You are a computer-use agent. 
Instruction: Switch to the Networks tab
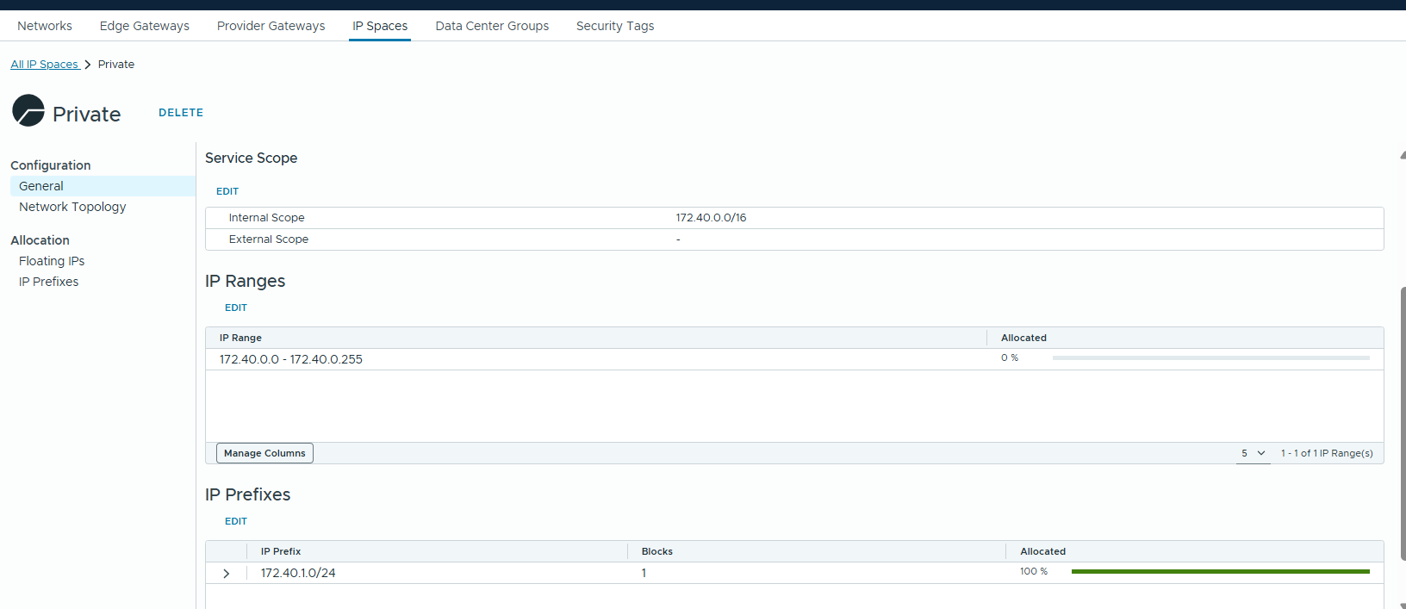coord(45,26)
